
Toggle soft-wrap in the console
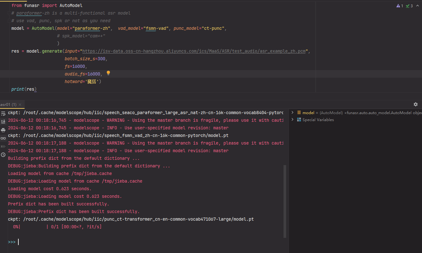3,114
